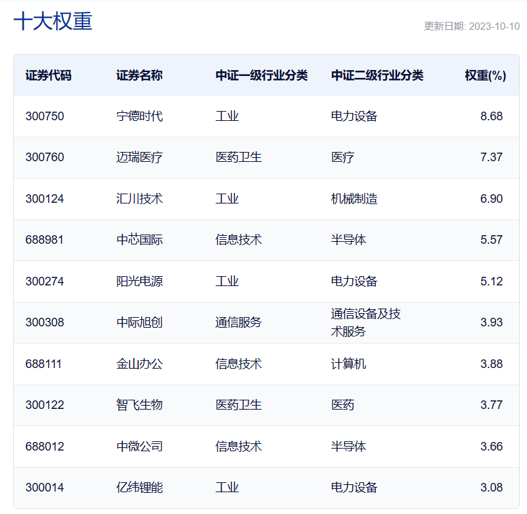Screen dimensions: 527x514
Task: Click the 证券代码 column header
Action: (48, 75)
